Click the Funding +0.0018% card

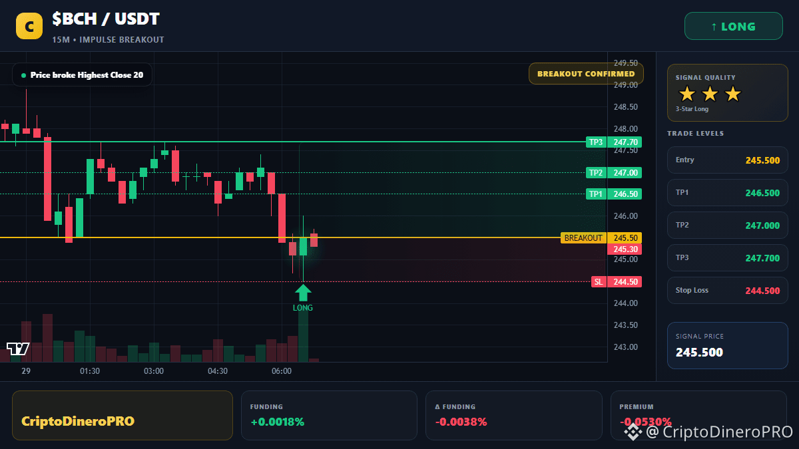(x=329, y=415)
